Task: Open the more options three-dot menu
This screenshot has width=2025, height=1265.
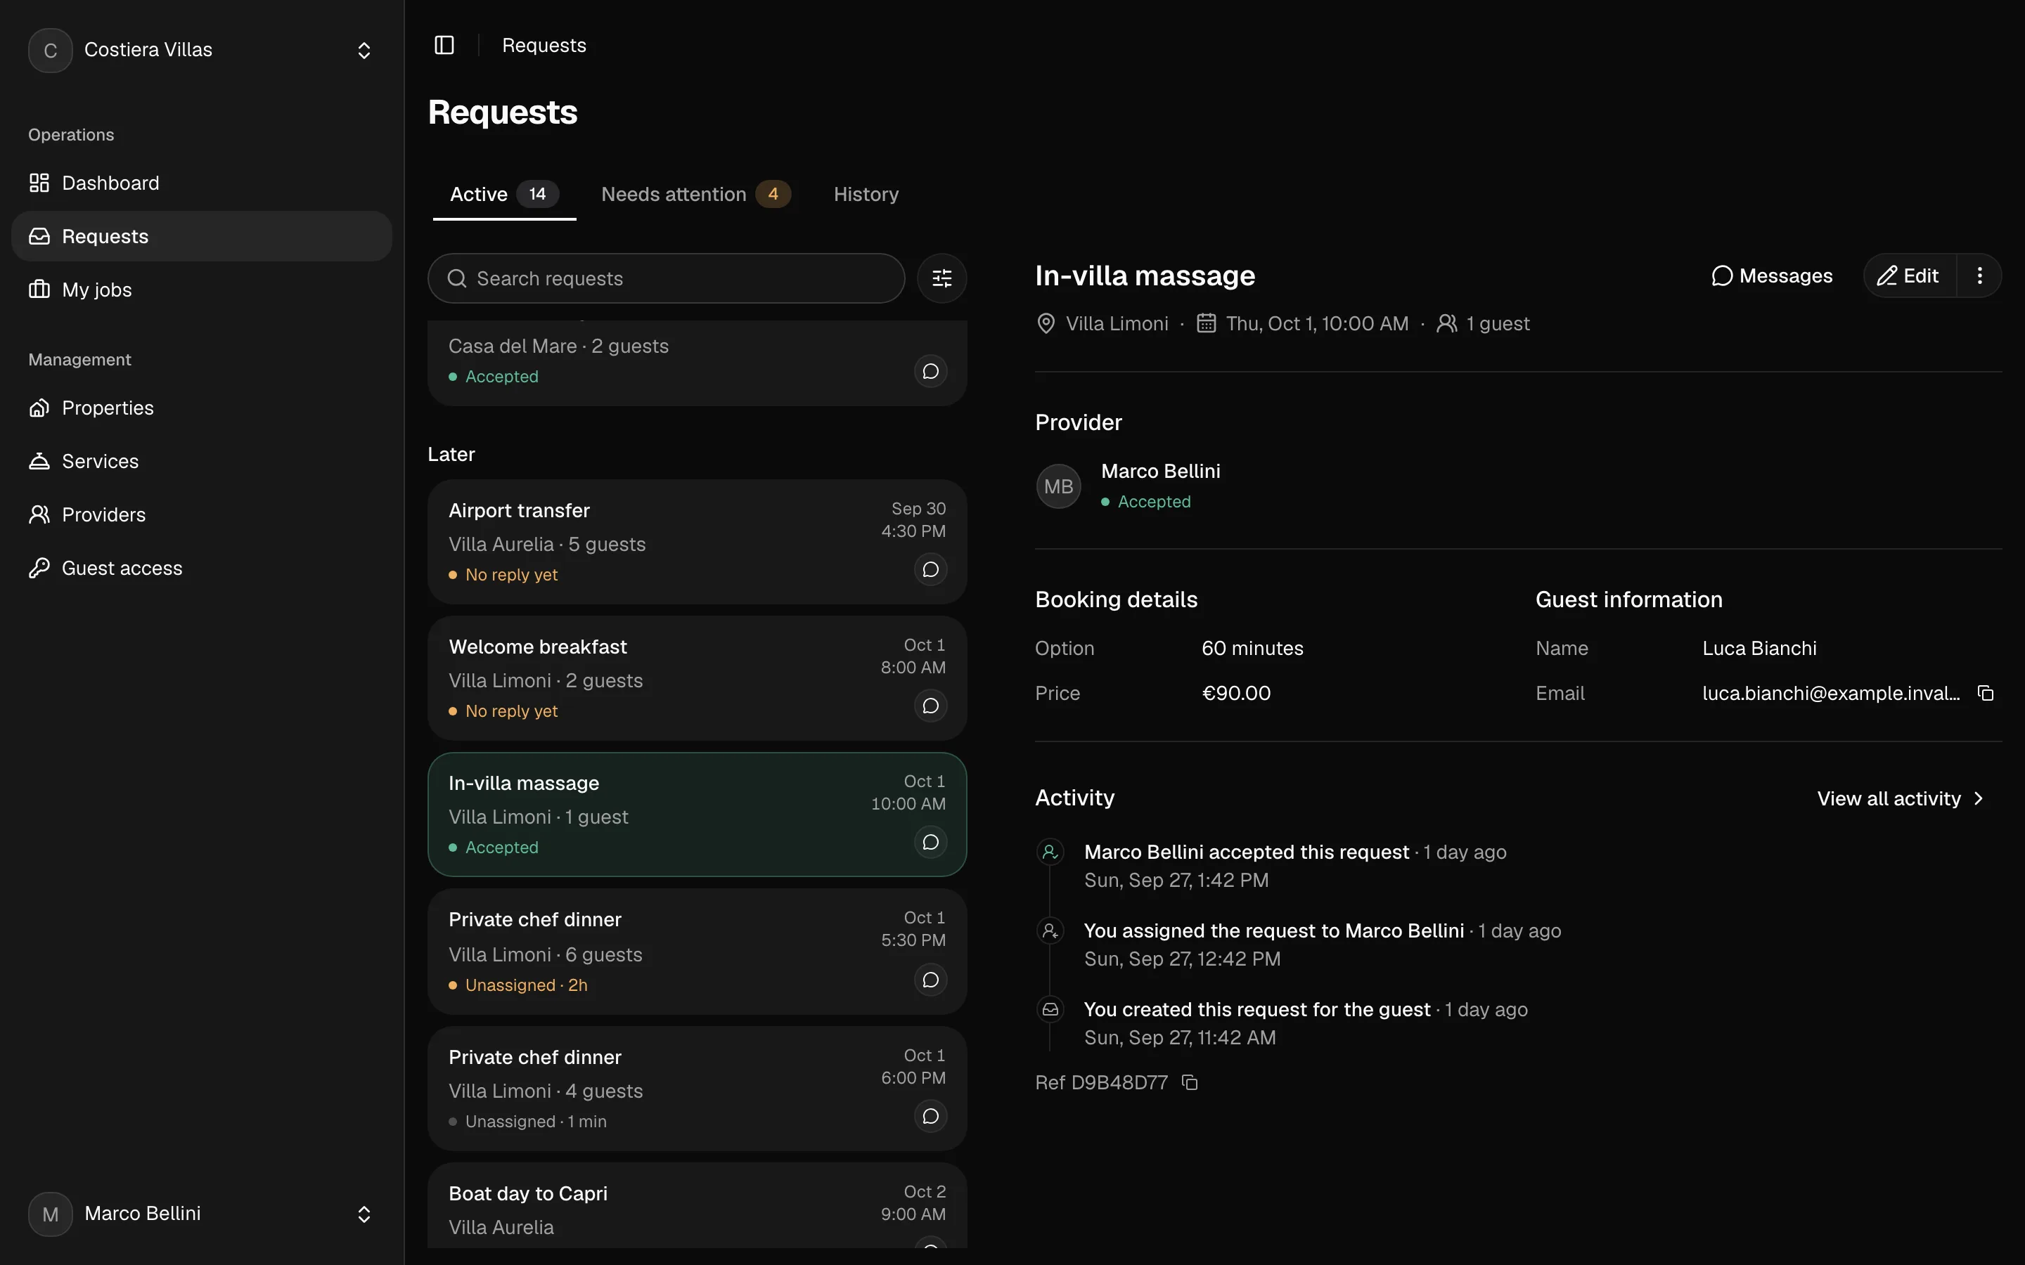Action: click(1979, 276)
